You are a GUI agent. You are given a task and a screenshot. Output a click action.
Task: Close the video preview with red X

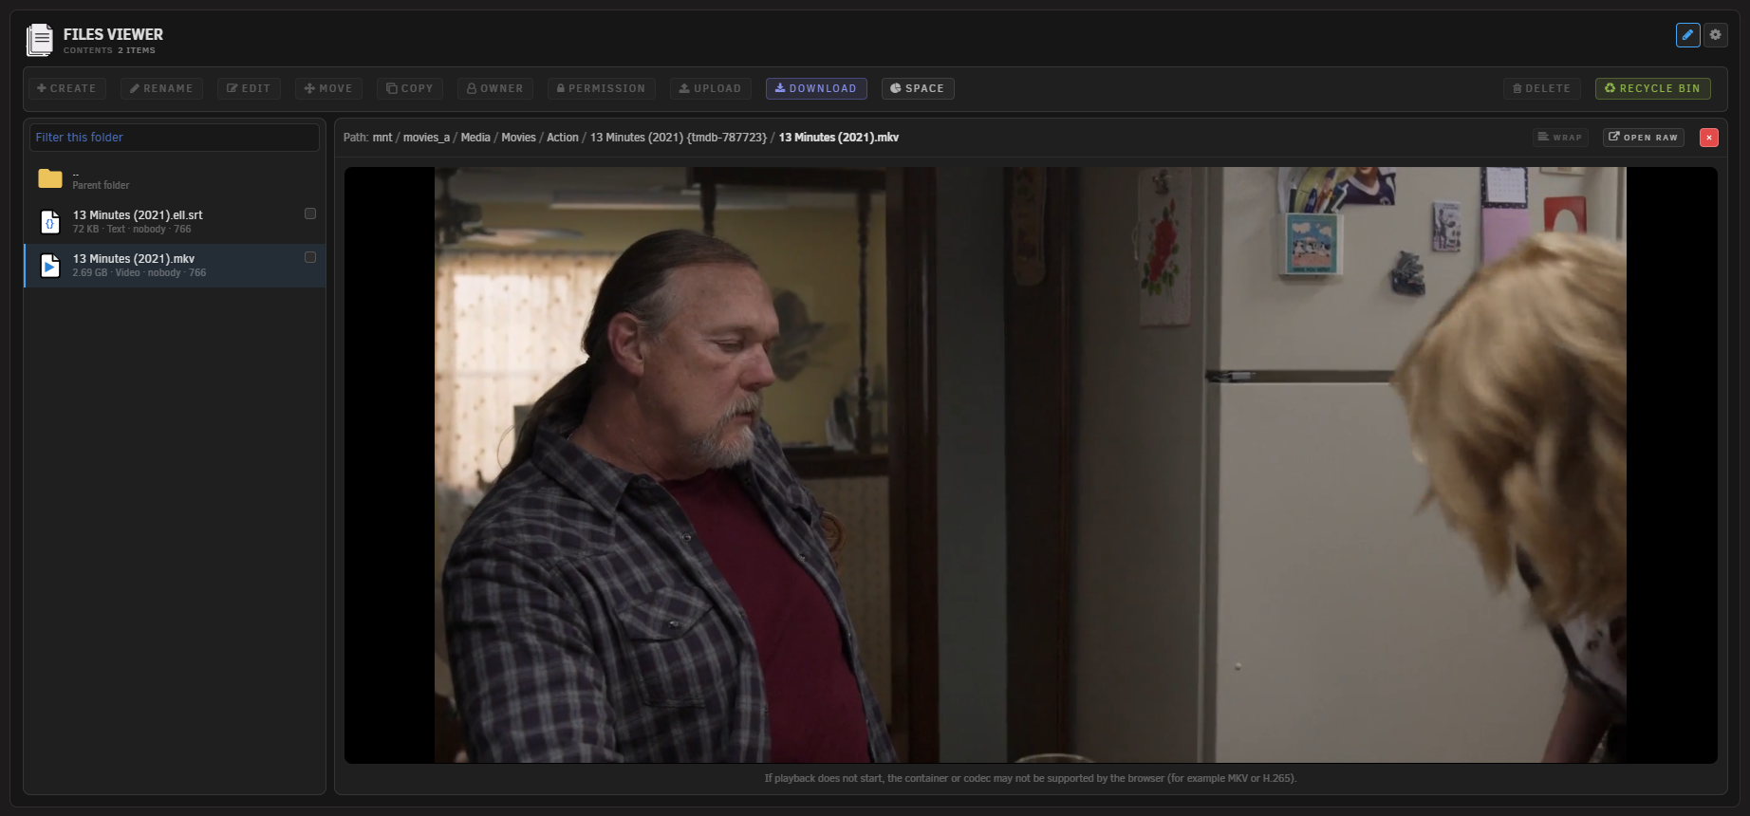[x=1709, y=138]
